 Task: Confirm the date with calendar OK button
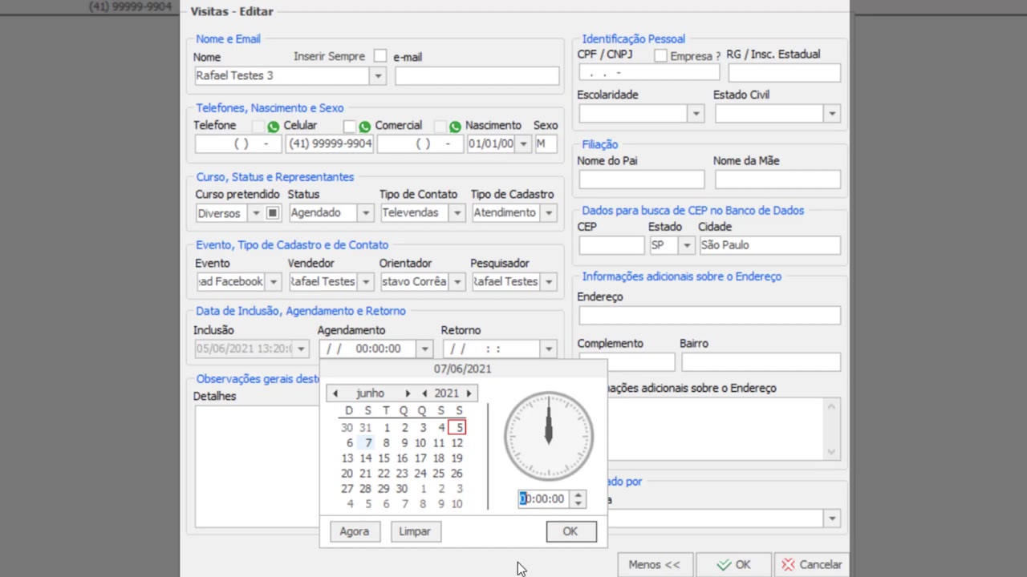[570, 531]
